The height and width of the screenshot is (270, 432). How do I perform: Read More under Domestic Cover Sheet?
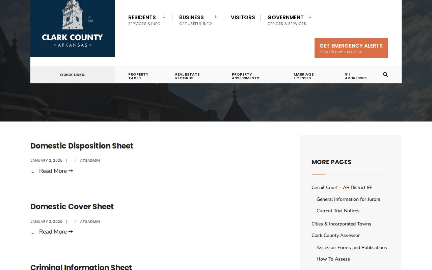(x=56, y=232)
